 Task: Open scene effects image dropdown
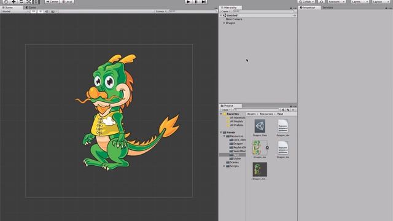click(x=54, y=11)
